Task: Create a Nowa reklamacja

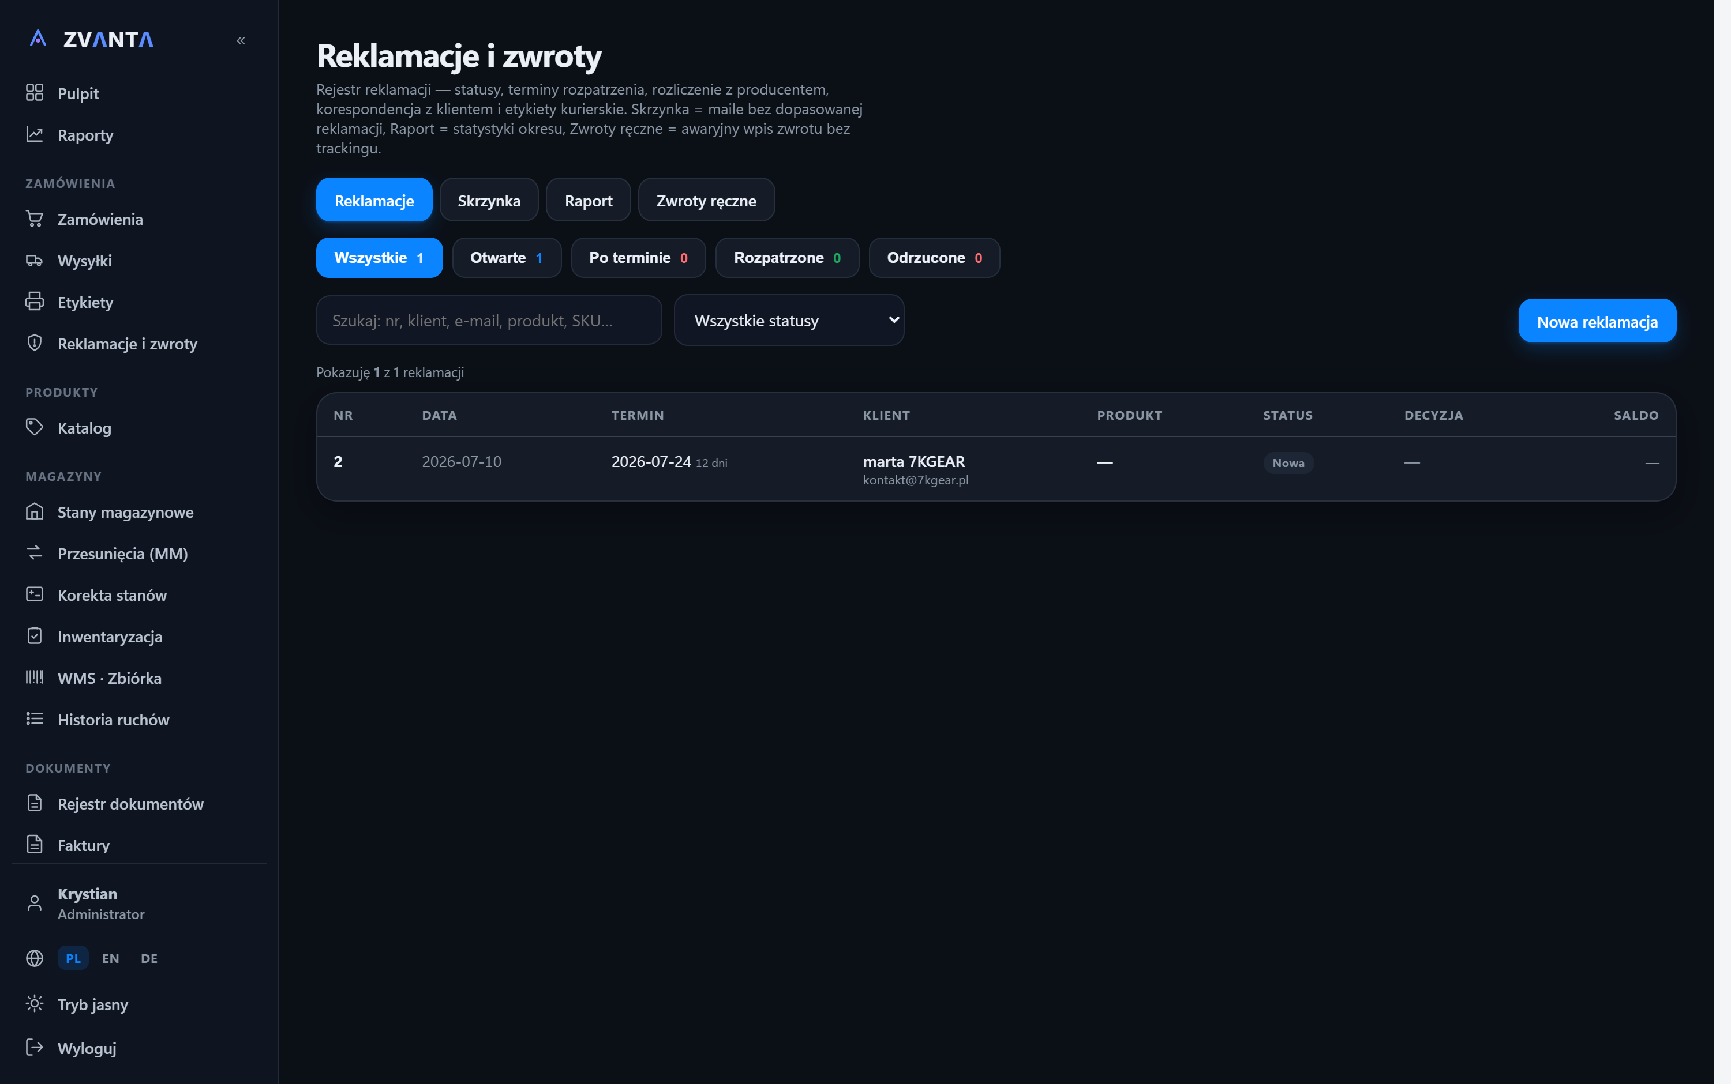Action: [1598, 321]
